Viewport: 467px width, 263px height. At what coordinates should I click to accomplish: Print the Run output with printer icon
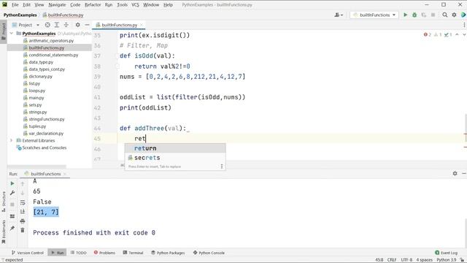23,221
